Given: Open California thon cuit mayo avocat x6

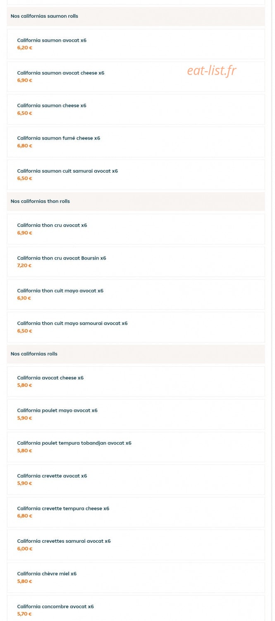Looking at the screenshot, I should click(x=136, y=294).
